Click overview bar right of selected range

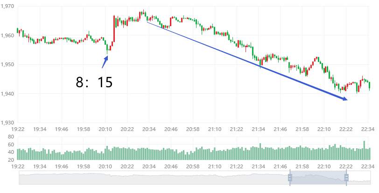tap(358, 178)
